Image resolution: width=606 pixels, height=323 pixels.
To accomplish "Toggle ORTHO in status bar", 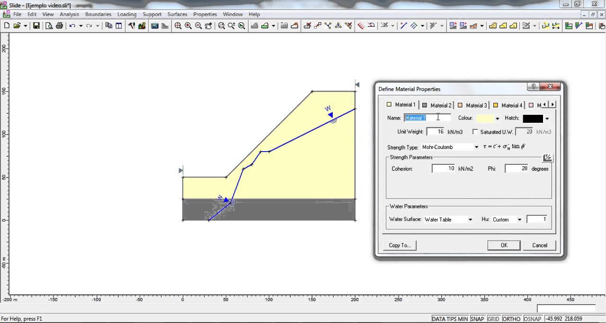I will point(512,319).
